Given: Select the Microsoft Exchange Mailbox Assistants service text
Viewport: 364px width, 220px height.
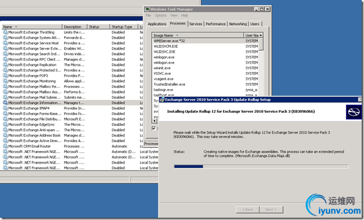Looking at the screenshot, I should click(33, 92).
